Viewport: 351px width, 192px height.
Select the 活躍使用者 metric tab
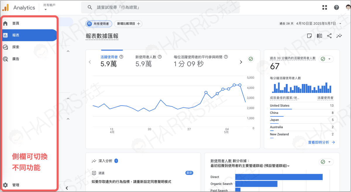[x=112, y=61]
